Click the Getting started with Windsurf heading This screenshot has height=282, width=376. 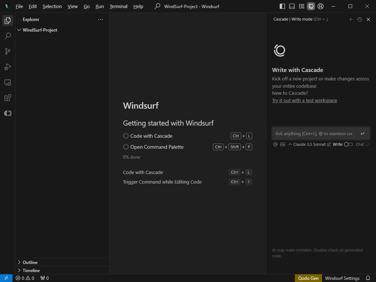pos(168,123)
